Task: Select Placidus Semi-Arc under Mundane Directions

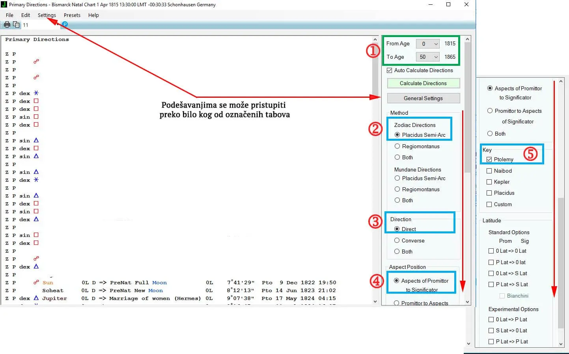Action: coord(397,178)
